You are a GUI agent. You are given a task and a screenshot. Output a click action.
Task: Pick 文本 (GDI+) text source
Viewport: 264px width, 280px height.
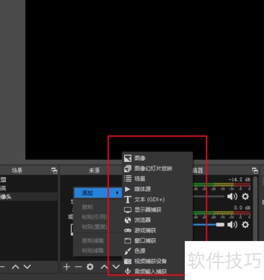click(x=157, y=199)
